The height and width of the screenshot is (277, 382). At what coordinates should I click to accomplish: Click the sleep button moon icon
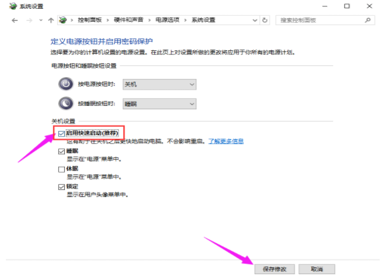click(65, 103)
